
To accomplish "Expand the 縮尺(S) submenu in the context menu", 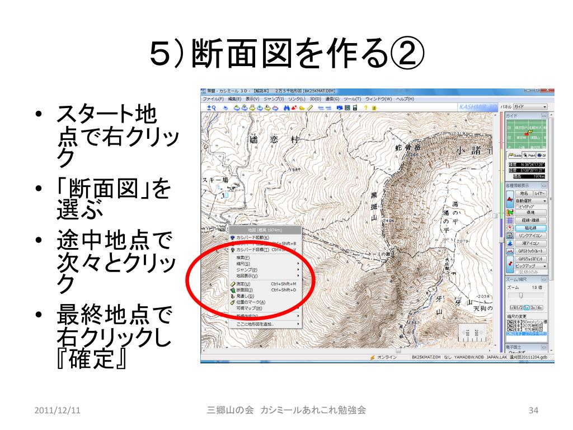I will click(265, 264).
